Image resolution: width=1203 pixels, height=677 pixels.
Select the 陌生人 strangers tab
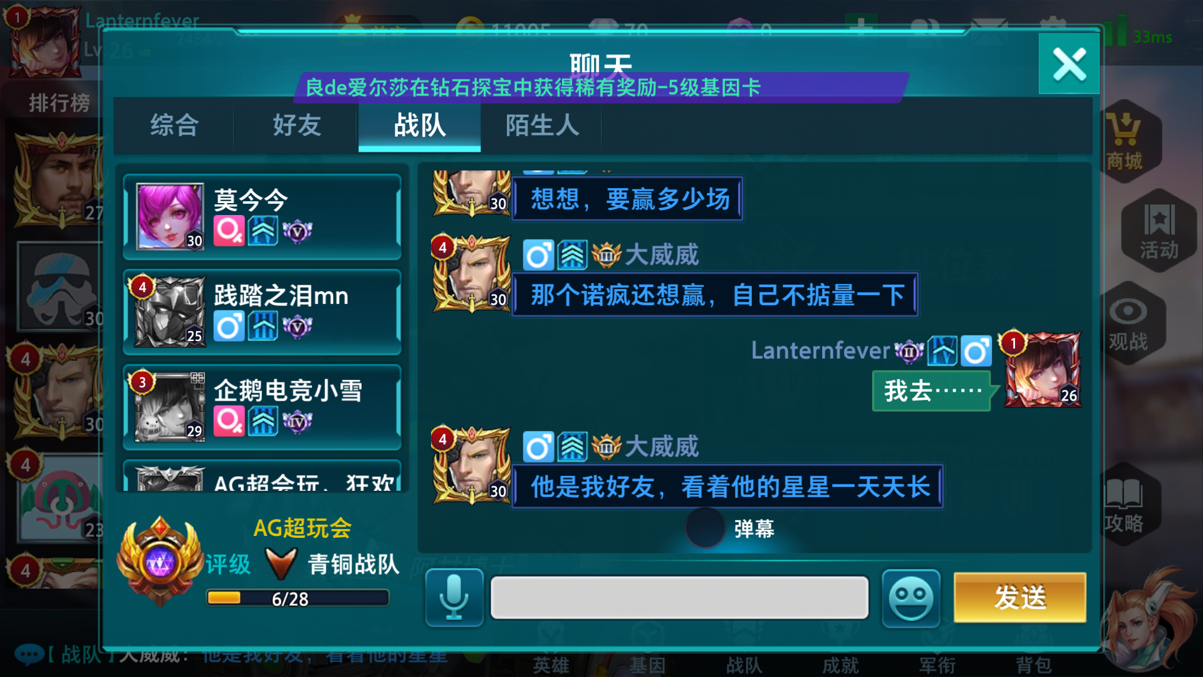(x=542, y=125)
